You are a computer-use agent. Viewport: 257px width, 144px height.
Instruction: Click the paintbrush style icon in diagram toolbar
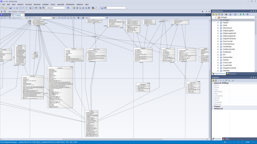(x=27, y=18)
